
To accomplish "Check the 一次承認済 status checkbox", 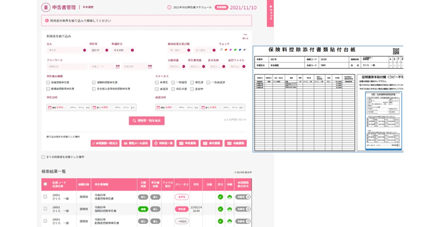I will [208, 83].
